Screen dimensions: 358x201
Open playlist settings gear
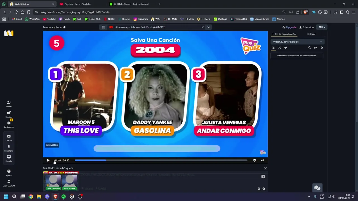point(322,48)
